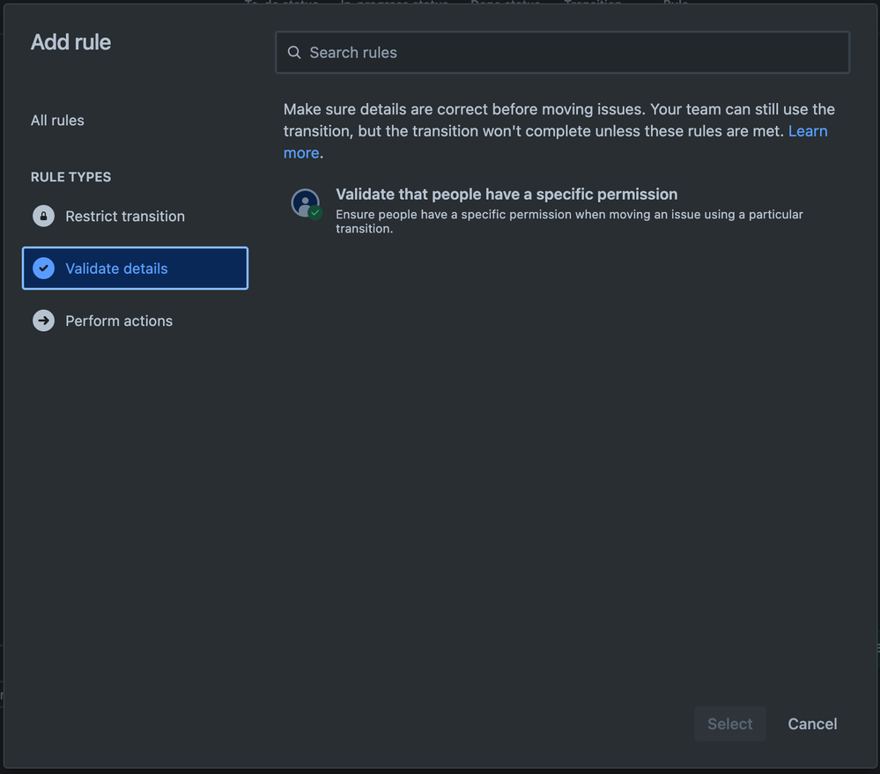Click the lock icon for Restrict transition
880x774 pixels.
(x=43, y=216)
